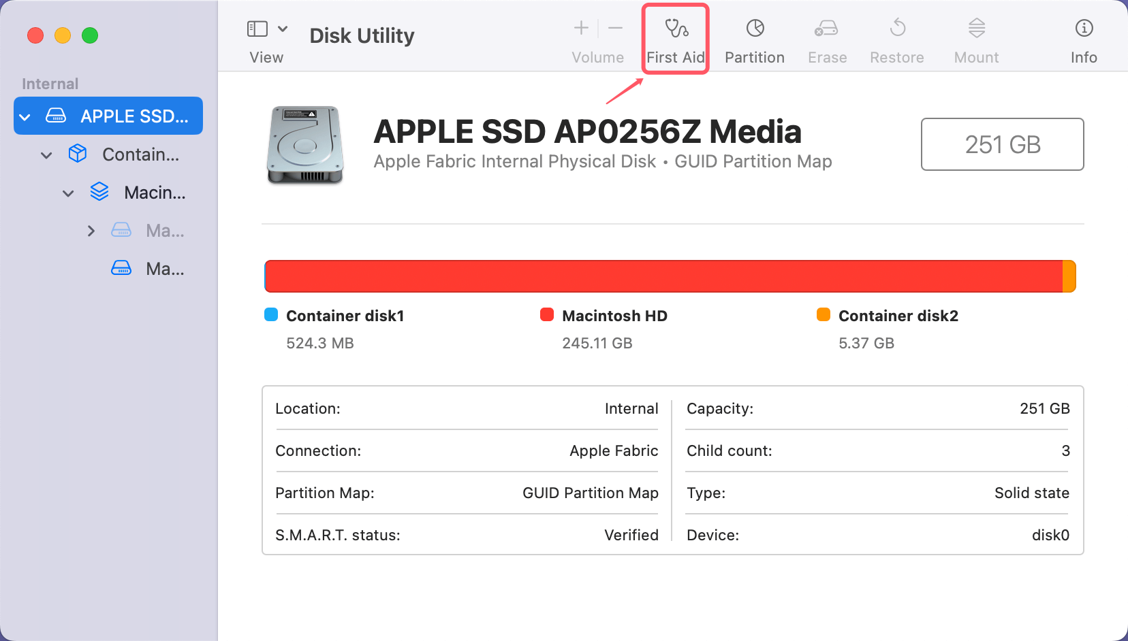Image resolution: width=1128 pixels, height=641 pixels.
Task: Click the Macintosh HD legend label
Action: click(x=613, y=315)
